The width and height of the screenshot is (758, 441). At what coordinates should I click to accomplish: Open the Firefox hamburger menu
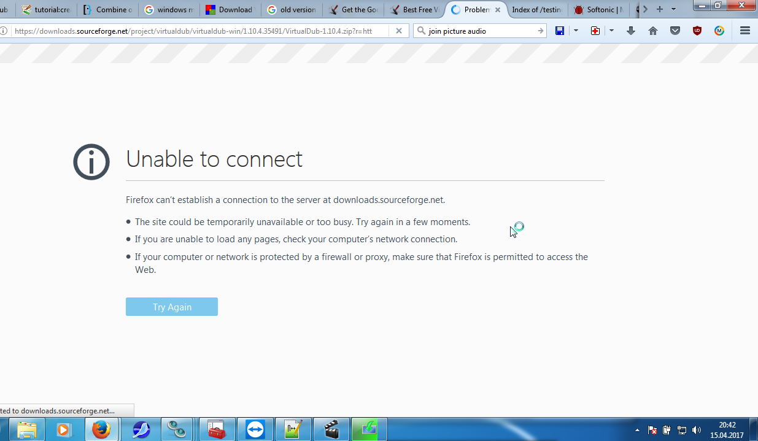(x=745, y=31)
